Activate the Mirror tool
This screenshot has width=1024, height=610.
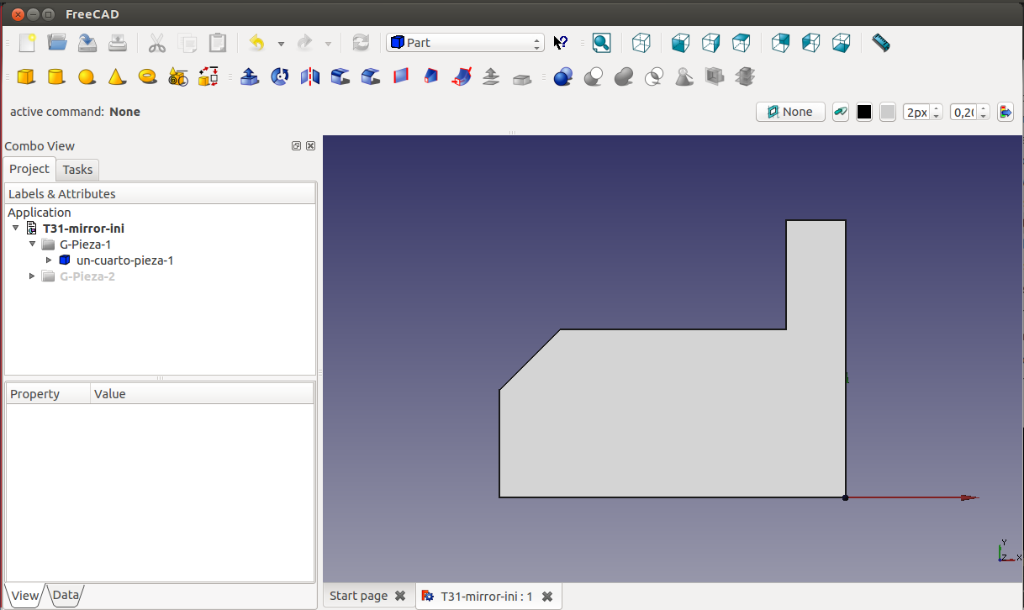310,77
